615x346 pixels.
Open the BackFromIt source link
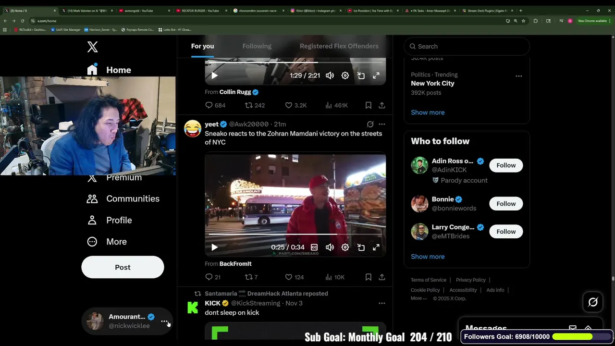(235, 264)
